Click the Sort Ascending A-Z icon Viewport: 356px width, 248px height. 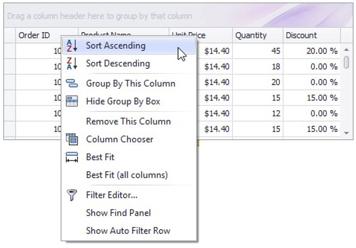(72, 46)
